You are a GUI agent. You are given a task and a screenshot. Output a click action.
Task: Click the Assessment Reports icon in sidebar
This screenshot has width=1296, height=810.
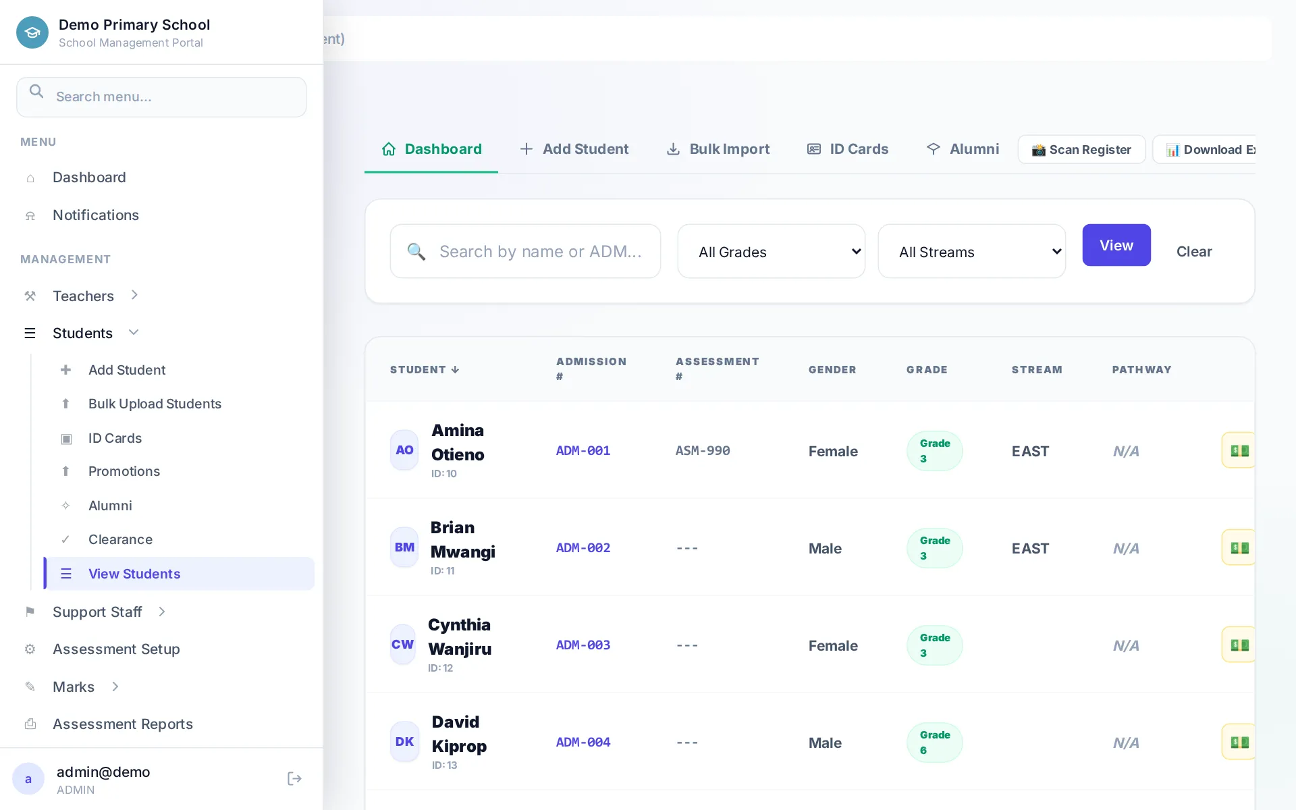pos(30,724)
